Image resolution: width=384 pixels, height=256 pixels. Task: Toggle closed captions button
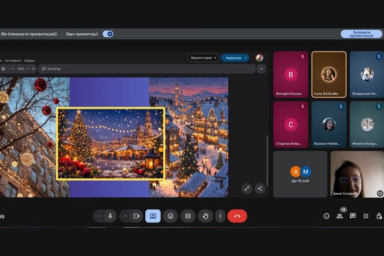coord(188,216)
